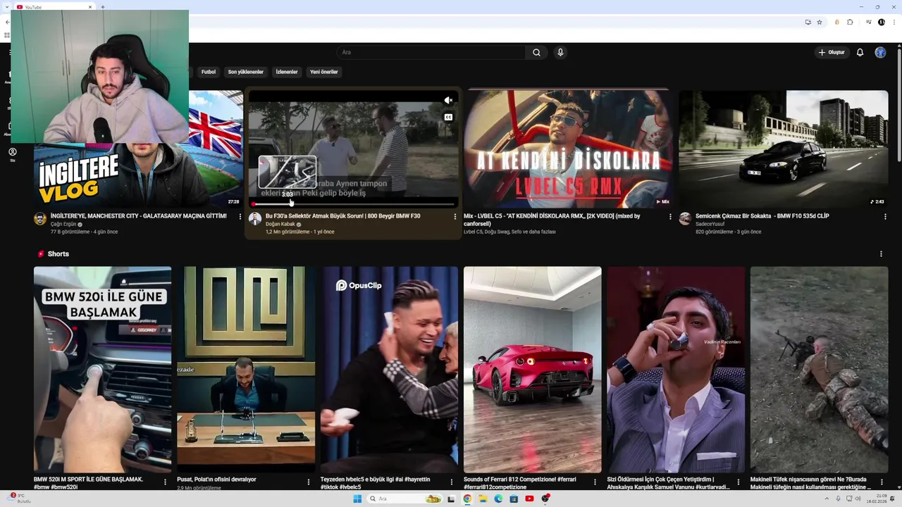Image resolution: width=902 pixels, height=507 pixels.
Task: Open options for Semicenk BMW F10 clip
Action: (885, 217)
